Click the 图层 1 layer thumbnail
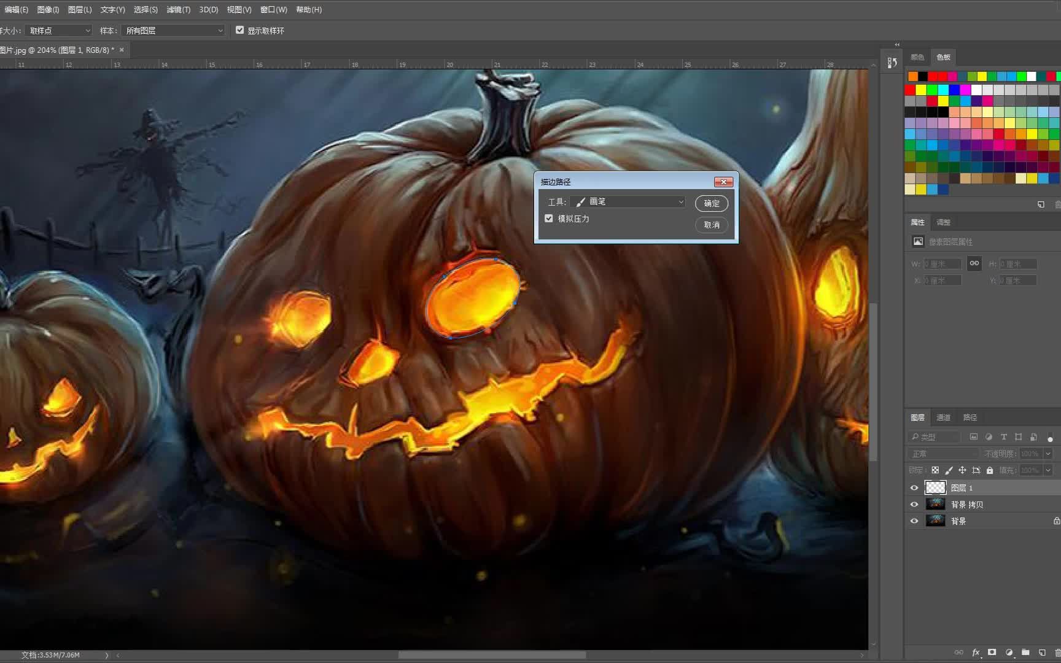This screenshot has width=1061, height=663. point(935,487)
